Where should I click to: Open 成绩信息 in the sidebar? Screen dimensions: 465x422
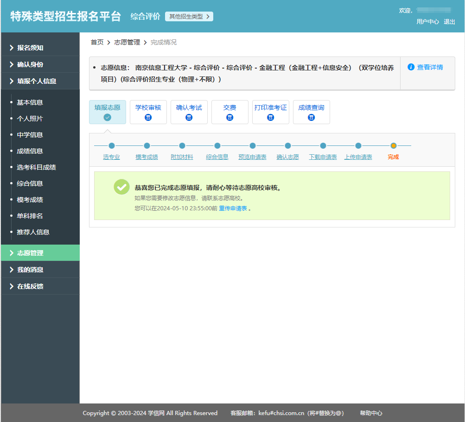click(30, 151)
